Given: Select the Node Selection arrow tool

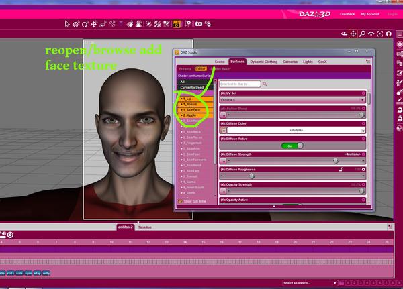Looking at the screenshot, I should (x=67, y=24).
